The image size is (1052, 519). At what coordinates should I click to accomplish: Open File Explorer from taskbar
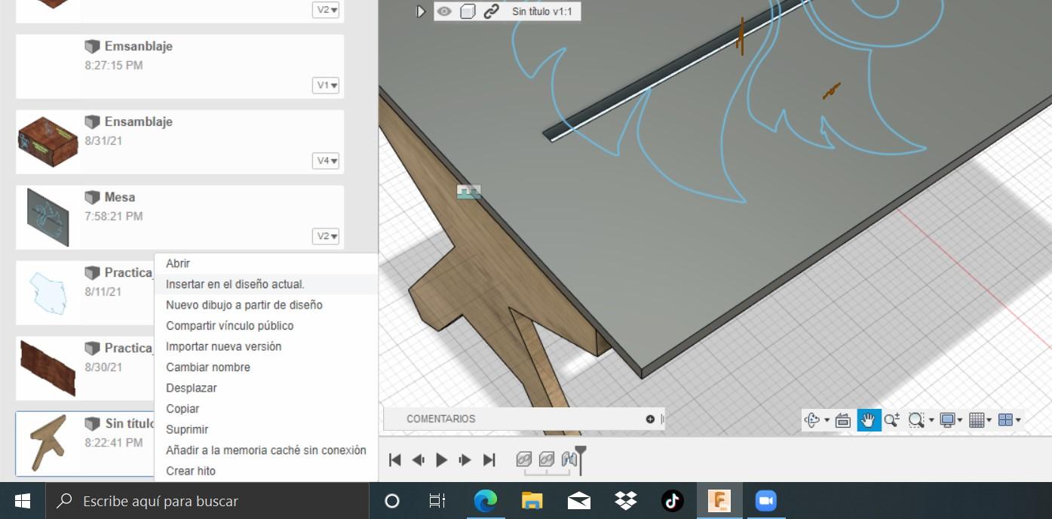[532, 501]
